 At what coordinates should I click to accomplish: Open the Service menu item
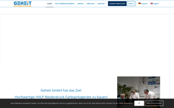80,4
